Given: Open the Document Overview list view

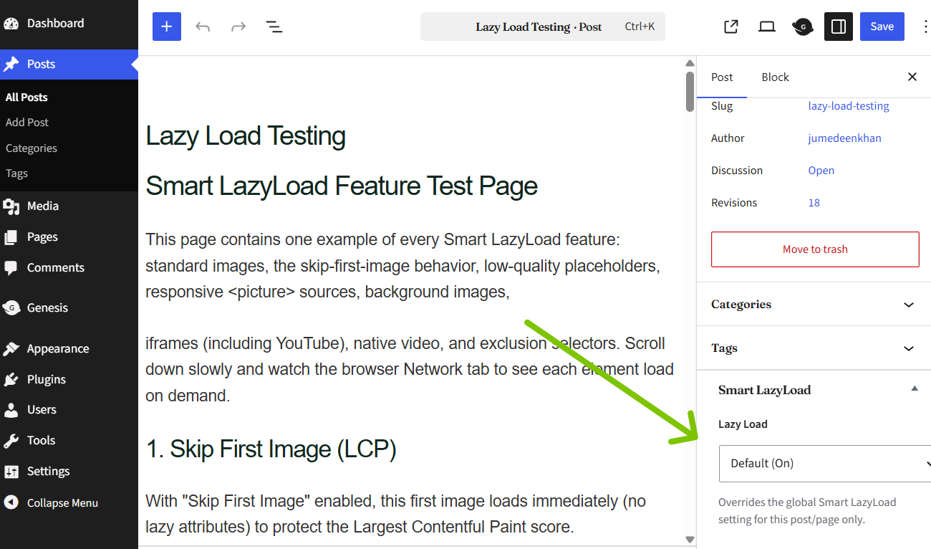Looking at the screenshot, I should (x=274, y=27).
